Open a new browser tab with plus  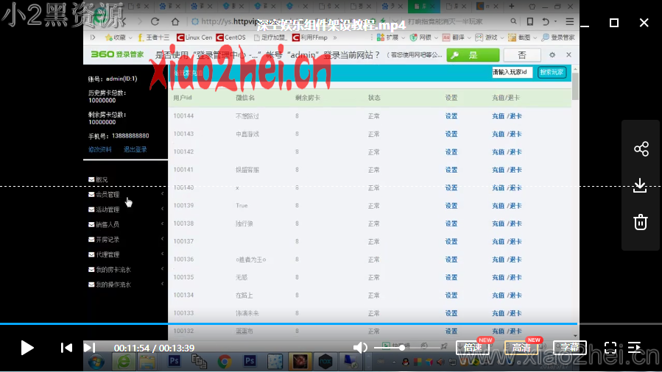coord(511,6)
